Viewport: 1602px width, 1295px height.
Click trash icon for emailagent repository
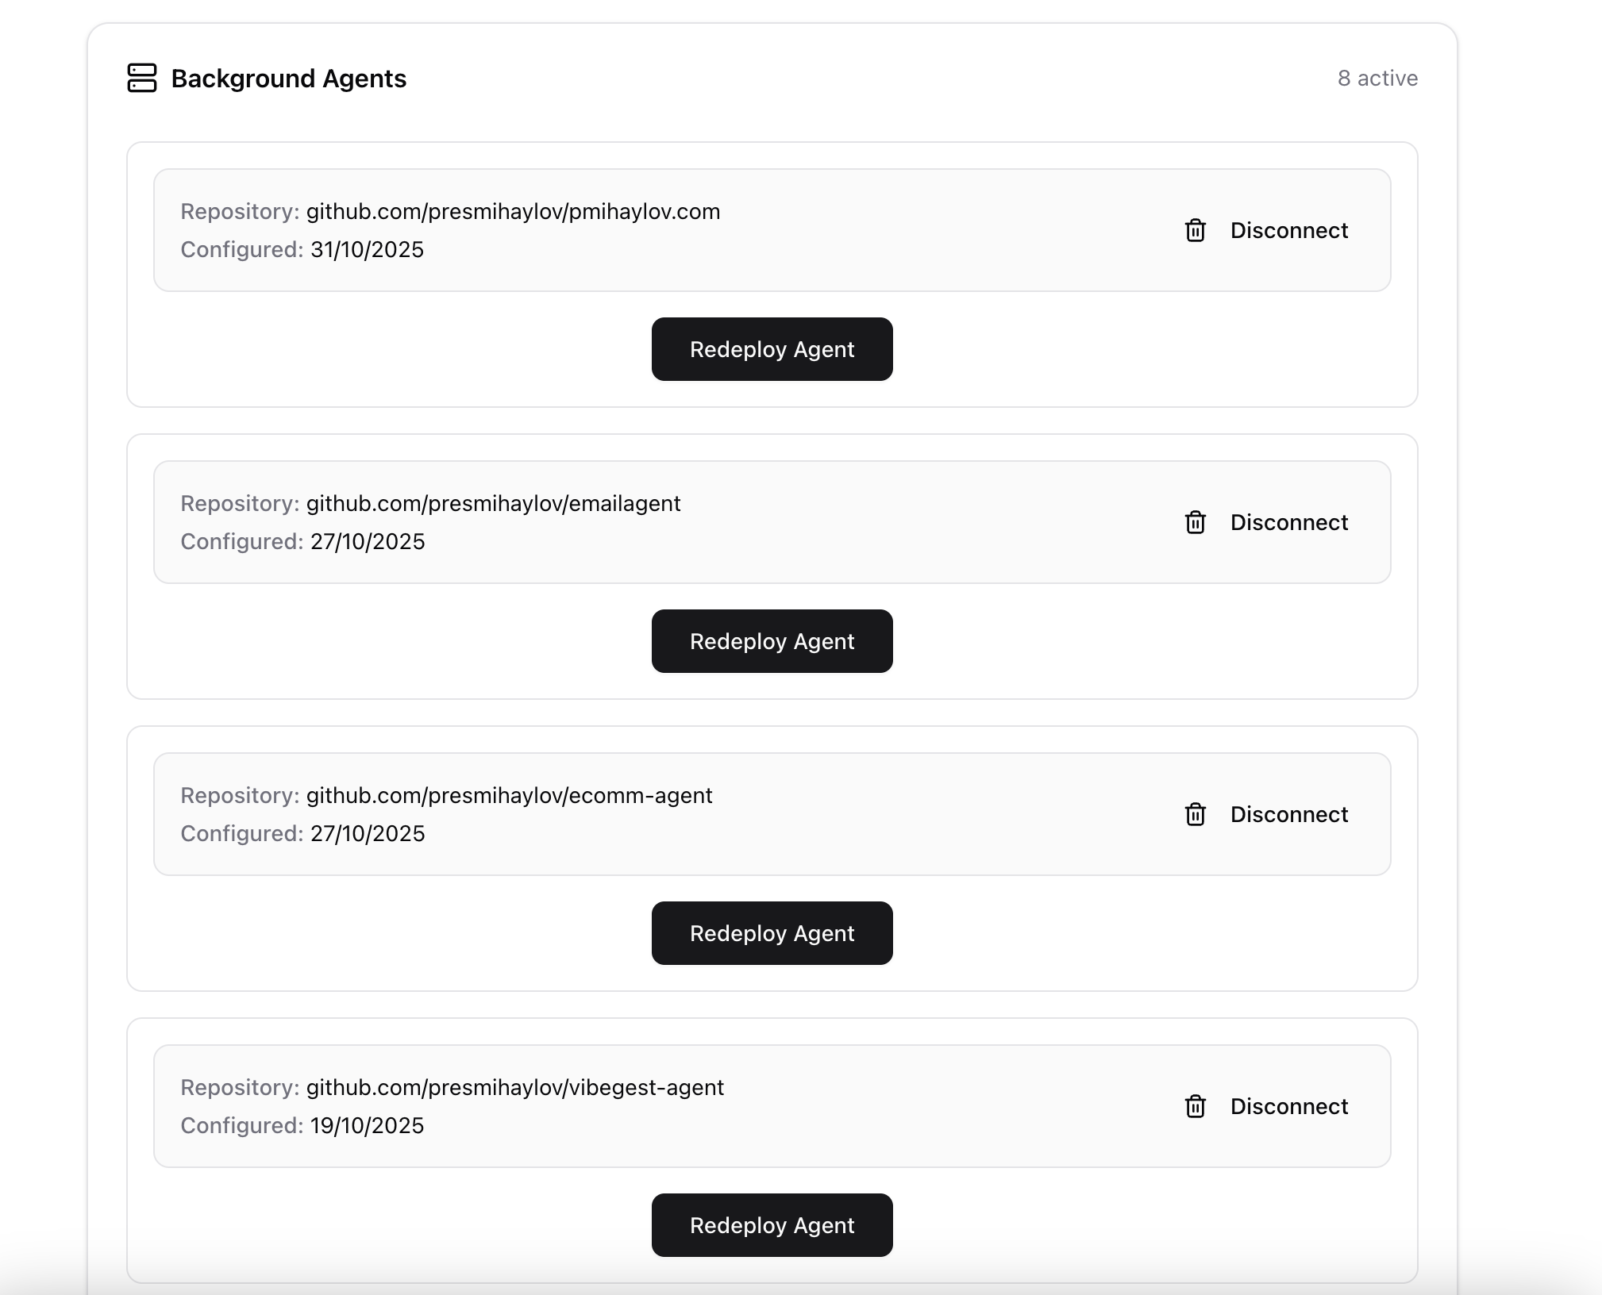(x=1195, y=523)
